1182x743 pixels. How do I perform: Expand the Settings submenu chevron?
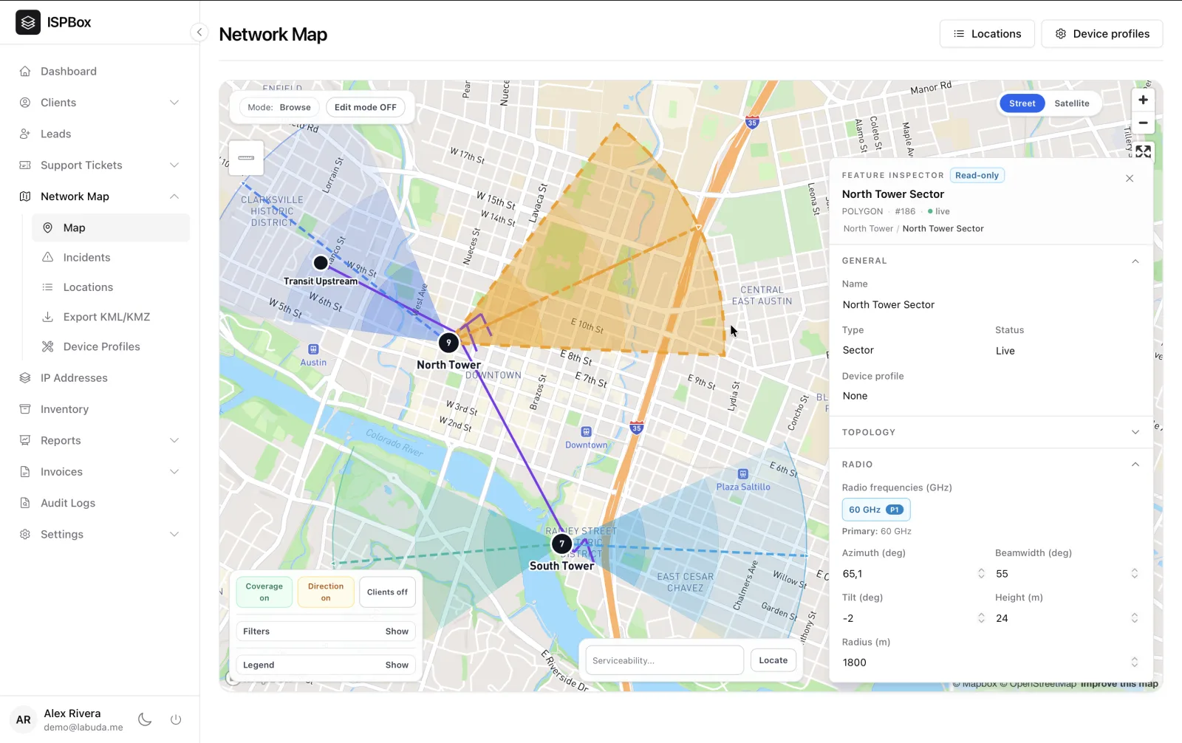tap(174, 535)
